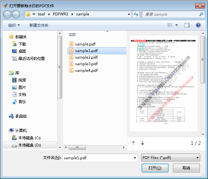This screenshot has height=179, width=208.
Task: Click the folder icon in address bar
Action: click(x=28, y=14)
